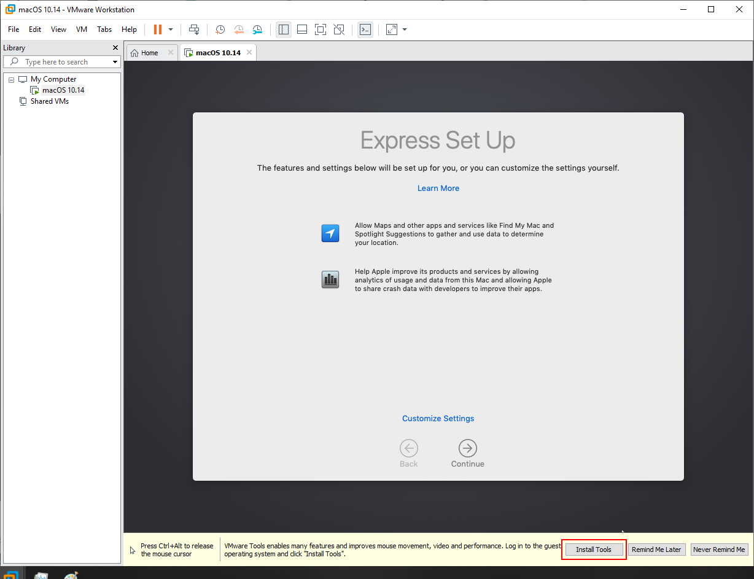Suspend the virtual machine
Screen dimensions: 754x579
coord(158,29)
